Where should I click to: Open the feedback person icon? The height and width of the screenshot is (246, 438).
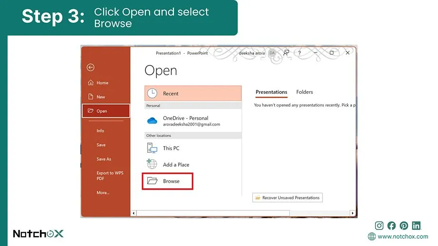286,53
